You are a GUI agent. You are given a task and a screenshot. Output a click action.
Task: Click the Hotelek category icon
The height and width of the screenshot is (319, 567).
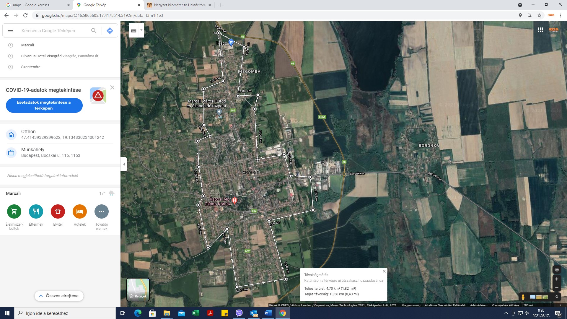(80, 211)
